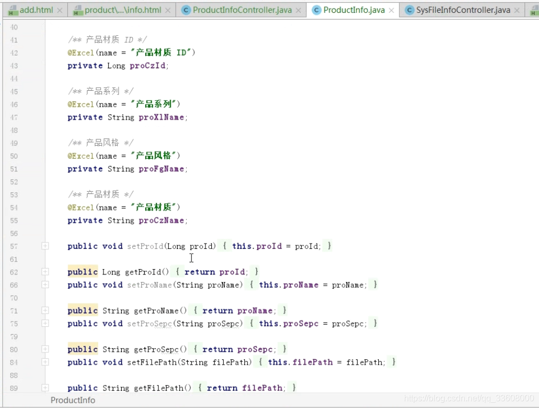Image resolution: width=539 pixels, height=408 pixels.
Task: Click SysFileInfoController class icon in tab
Action: pos(409,10)
